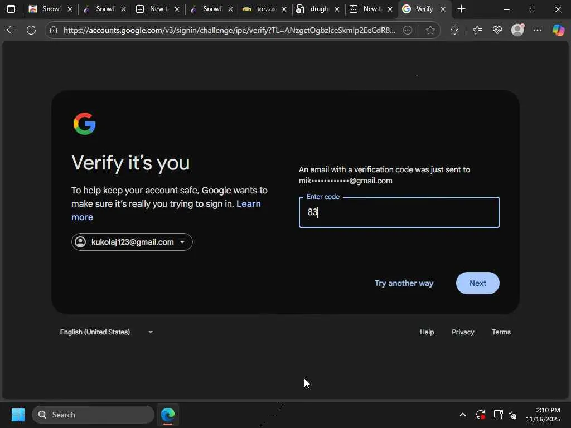Screen dimensions: 571x428
Task: Click the Next button
Action: coord(478,283)
